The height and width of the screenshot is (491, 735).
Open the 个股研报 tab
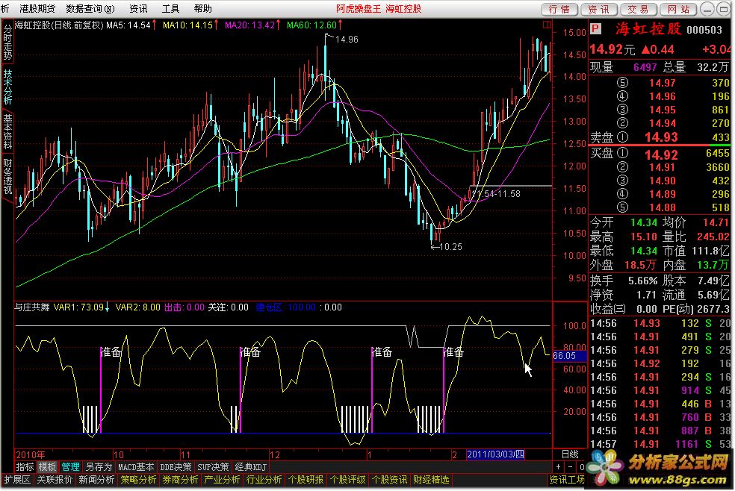(x=306, y=479)
